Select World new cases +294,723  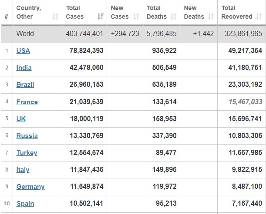(125, 34)
